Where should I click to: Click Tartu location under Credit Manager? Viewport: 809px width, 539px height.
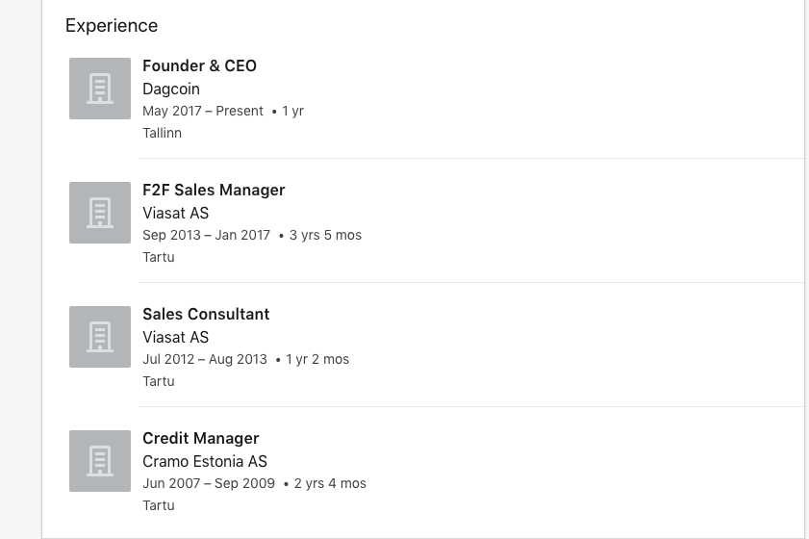click(x=159, y=505)
